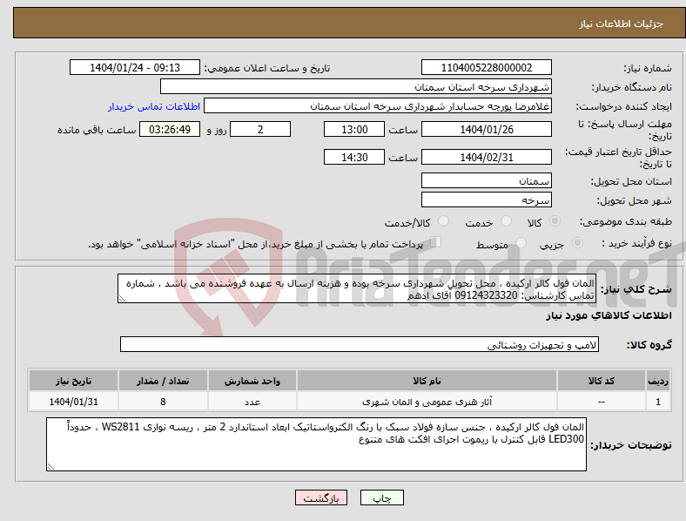Select the متوسط purchase type radio
The height and width of the screenshot is (521, 686).
(521, 243)
